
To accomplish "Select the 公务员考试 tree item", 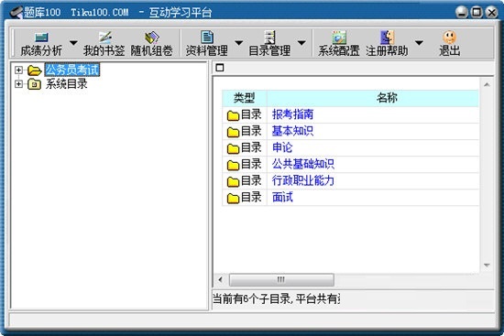I will pyautogui.click(x=72, y=70).
